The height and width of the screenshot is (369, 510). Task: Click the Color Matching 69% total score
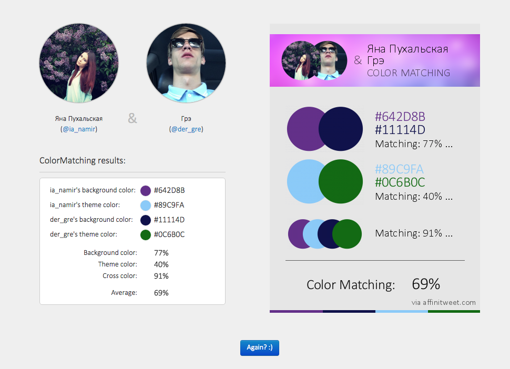point(425,284)
